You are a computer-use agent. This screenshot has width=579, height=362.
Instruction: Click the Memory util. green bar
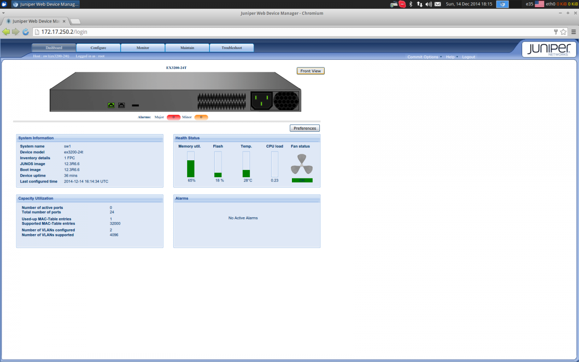tap(191, 168)
